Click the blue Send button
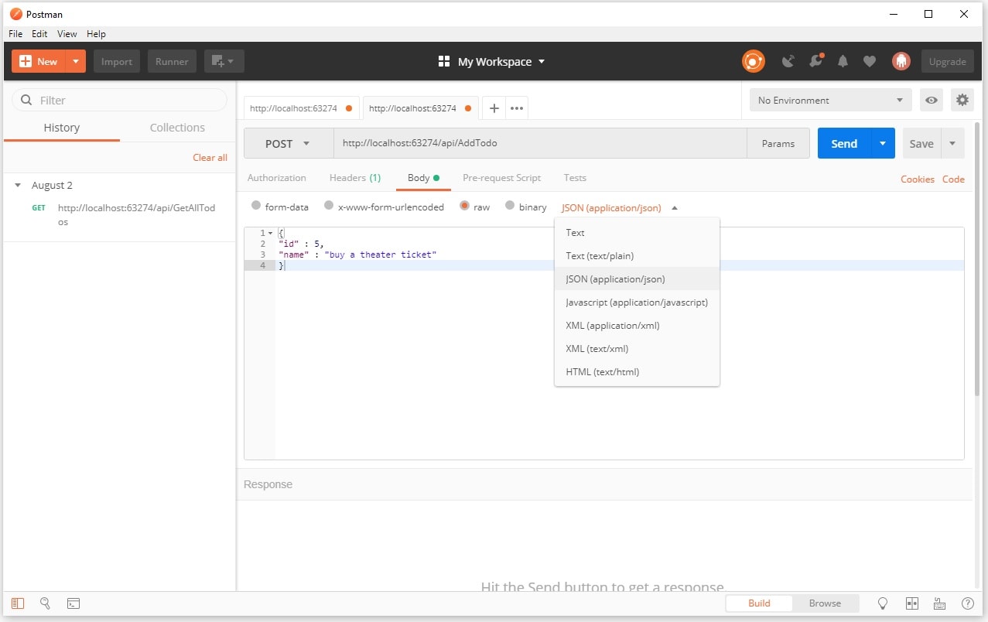Viewport: 988px width, 622px height. click(843, 144)
